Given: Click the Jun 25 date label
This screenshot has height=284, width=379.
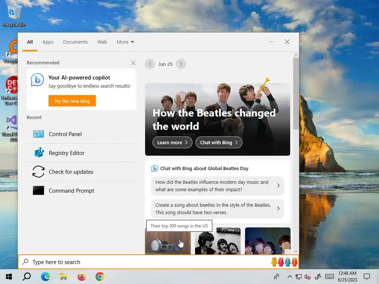Looking at the screenshot, I should pyautogui.click(x=165, y=64).
